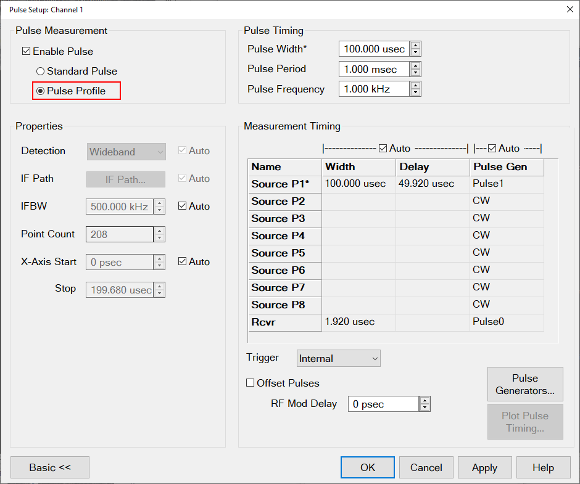Enable the Offset Pulses checkbox

click(251, 383)
